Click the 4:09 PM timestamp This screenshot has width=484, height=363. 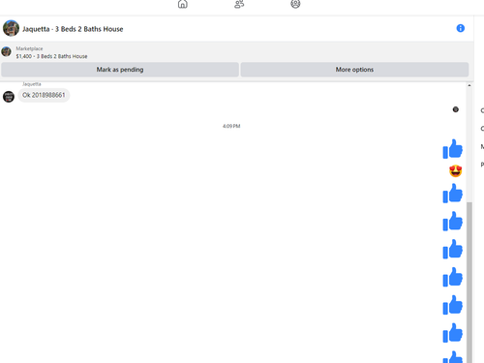(x=231, y=126)
